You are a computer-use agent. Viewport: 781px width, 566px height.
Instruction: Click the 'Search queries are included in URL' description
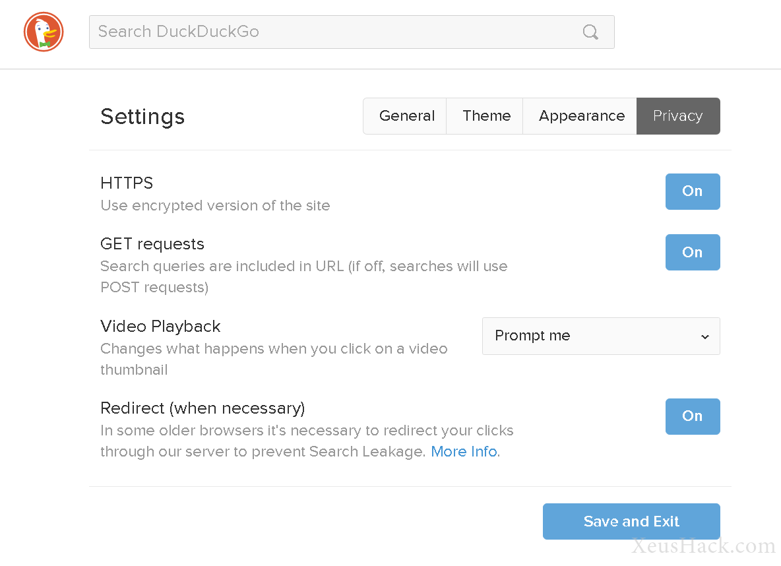coord(304,276)
